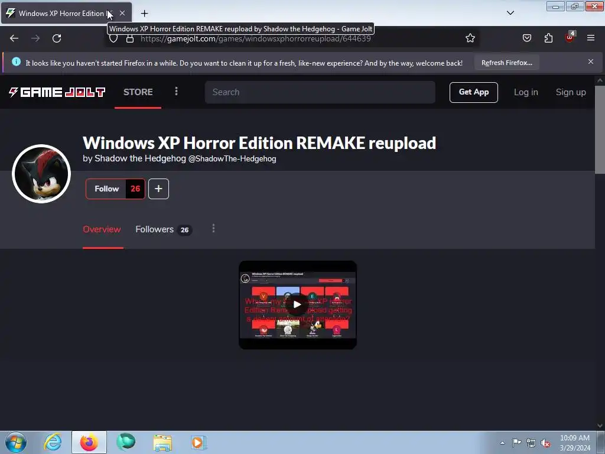
Task: Go to Game Jolt home via logo
Action: click(x=57, y=92)
